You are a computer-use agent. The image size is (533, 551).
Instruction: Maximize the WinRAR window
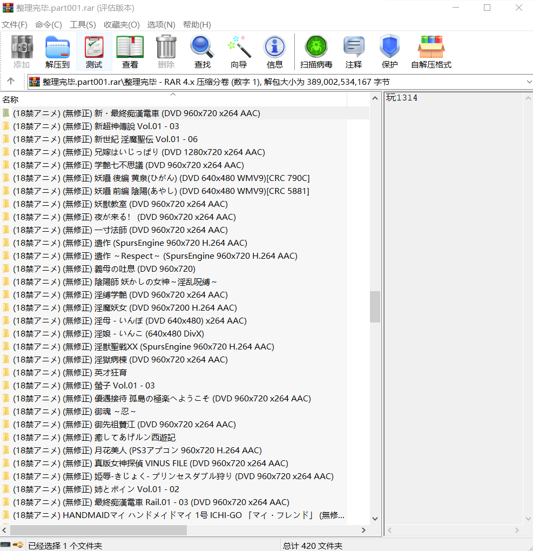[487, 8]
